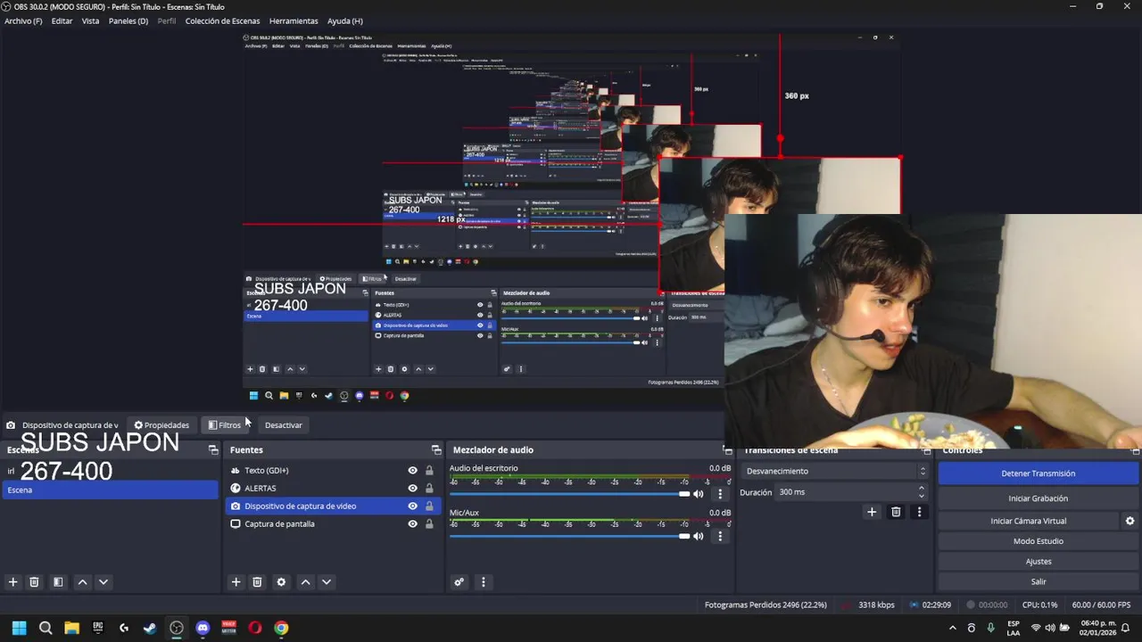1142x642 pixels.
Task: Open advanced audio properties gears icon
Action: [459, 582]
